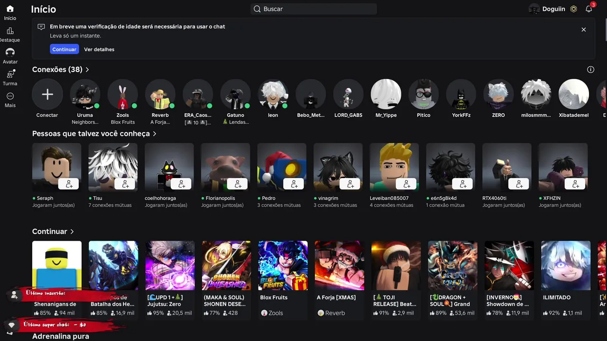This screenshot has width=607, height=341.
Task: Click the Último super chat overlay icon
Action: coord(12,325)
